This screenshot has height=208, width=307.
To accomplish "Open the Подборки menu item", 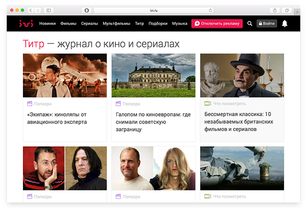I will click(158, 23).
